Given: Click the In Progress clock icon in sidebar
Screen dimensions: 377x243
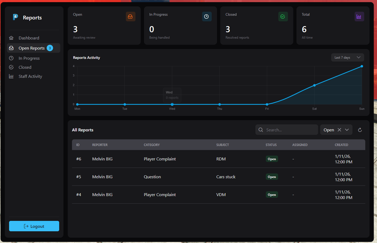Looking at the screenshot, I should pos(11,58).
